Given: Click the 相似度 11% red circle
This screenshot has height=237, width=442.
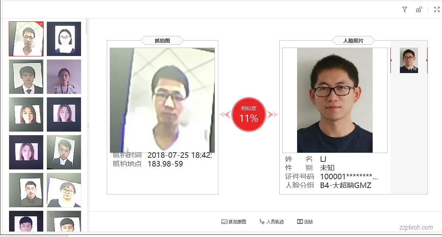Looking at the screenshot, I should click(x=249, y=115).
